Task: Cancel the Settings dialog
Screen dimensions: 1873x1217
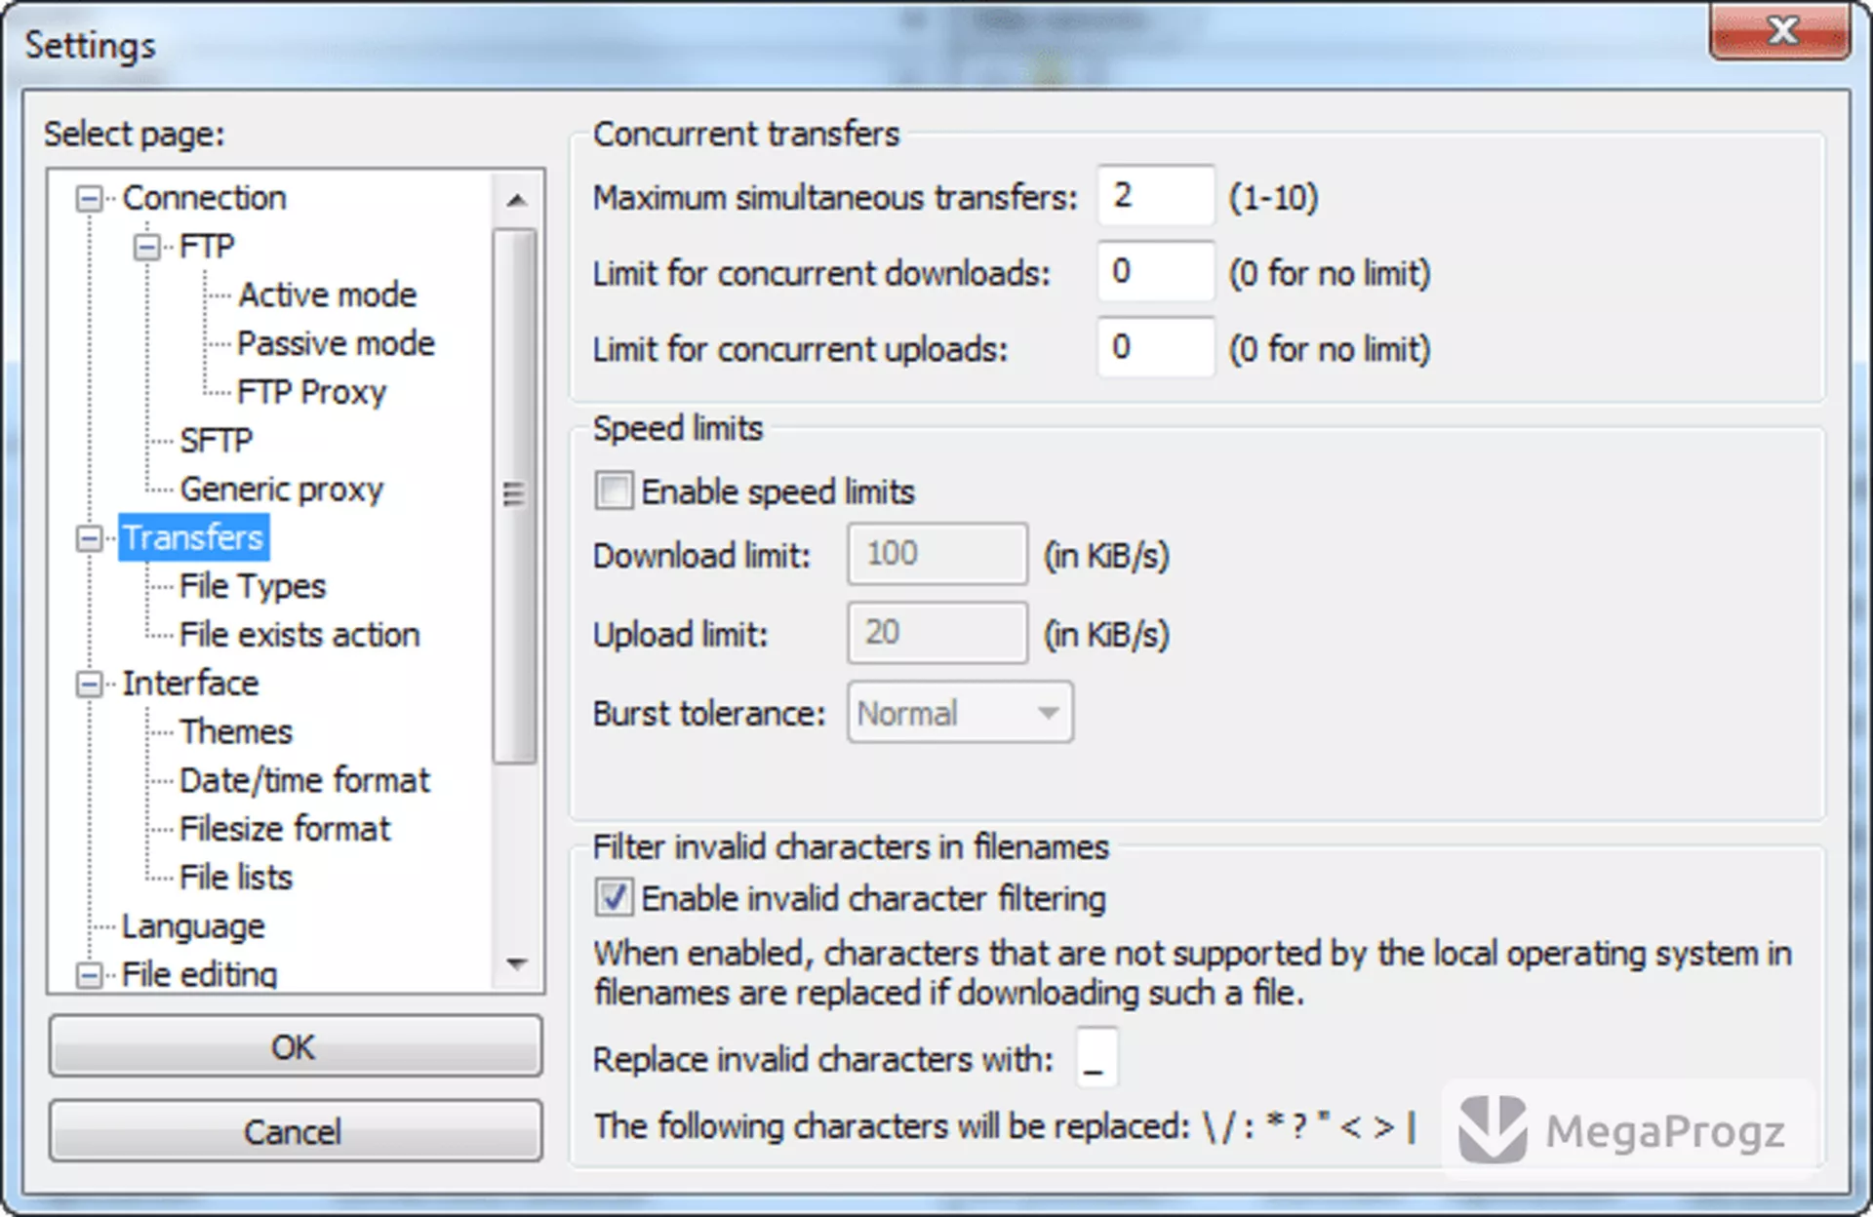Action: click(x=296, y=1131)
